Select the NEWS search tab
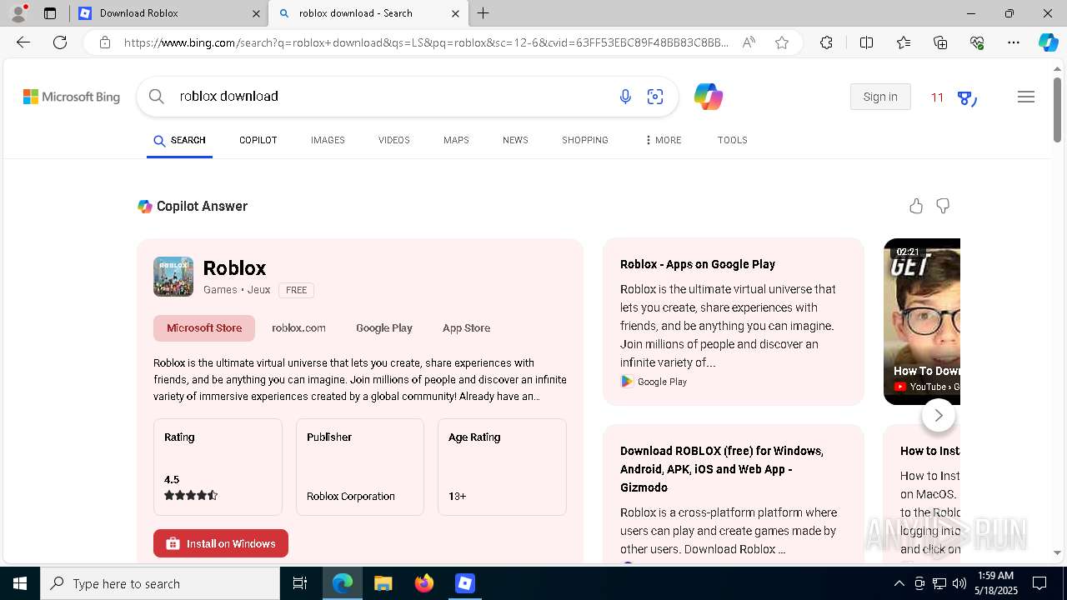Image resolution: width=1067 pixels, height=600 pixels. click(515, 140)
